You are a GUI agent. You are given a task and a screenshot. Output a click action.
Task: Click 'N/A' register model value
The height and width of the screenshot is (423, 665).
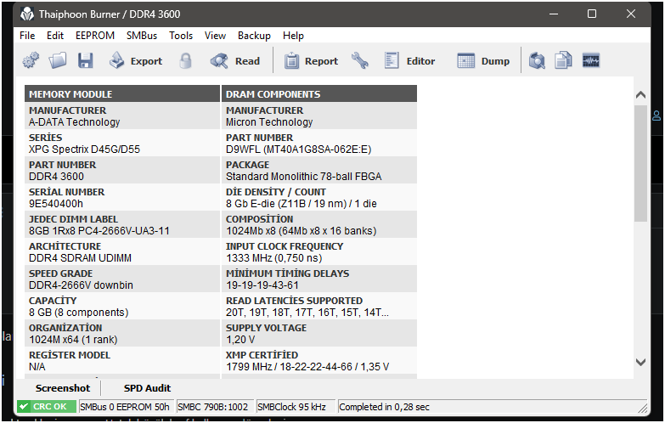point(37,367)
